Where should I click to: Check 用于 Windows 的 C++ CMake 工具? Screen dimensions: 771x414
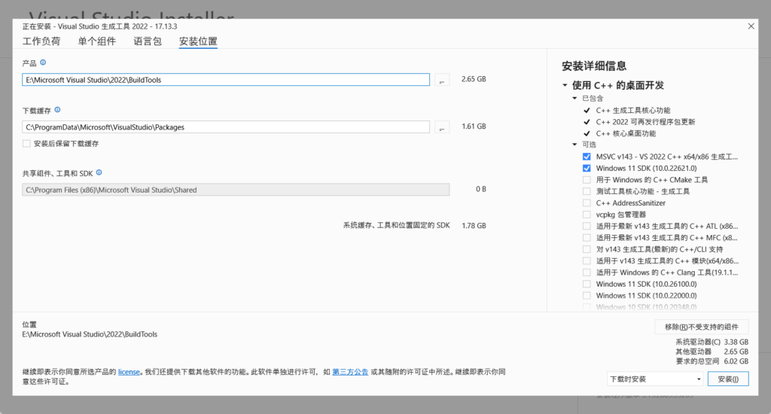pos(587,180)
